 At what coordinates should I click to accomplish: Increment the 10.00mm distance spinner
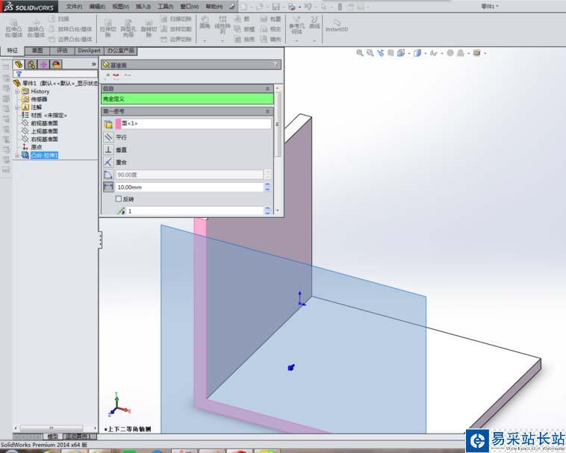click(267, 184)
